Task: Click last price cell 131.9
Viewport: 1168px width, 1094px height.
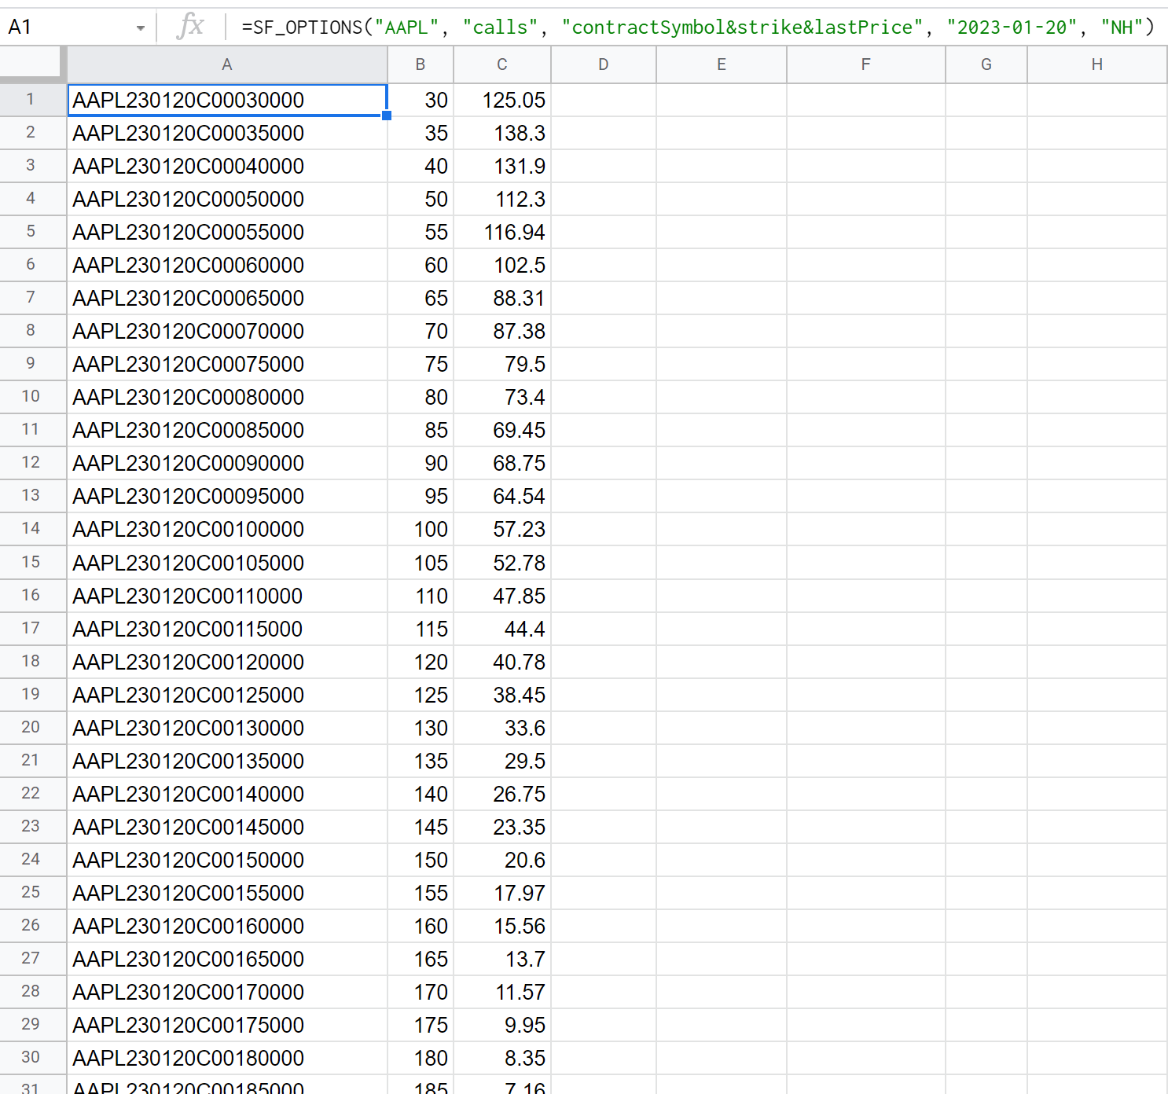Action: click(x=502, y=166)
